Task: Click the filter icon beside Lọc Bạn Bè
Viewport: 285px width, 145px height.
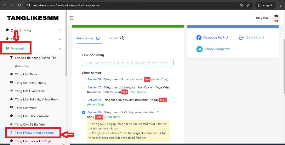Action: pos(11,58)
